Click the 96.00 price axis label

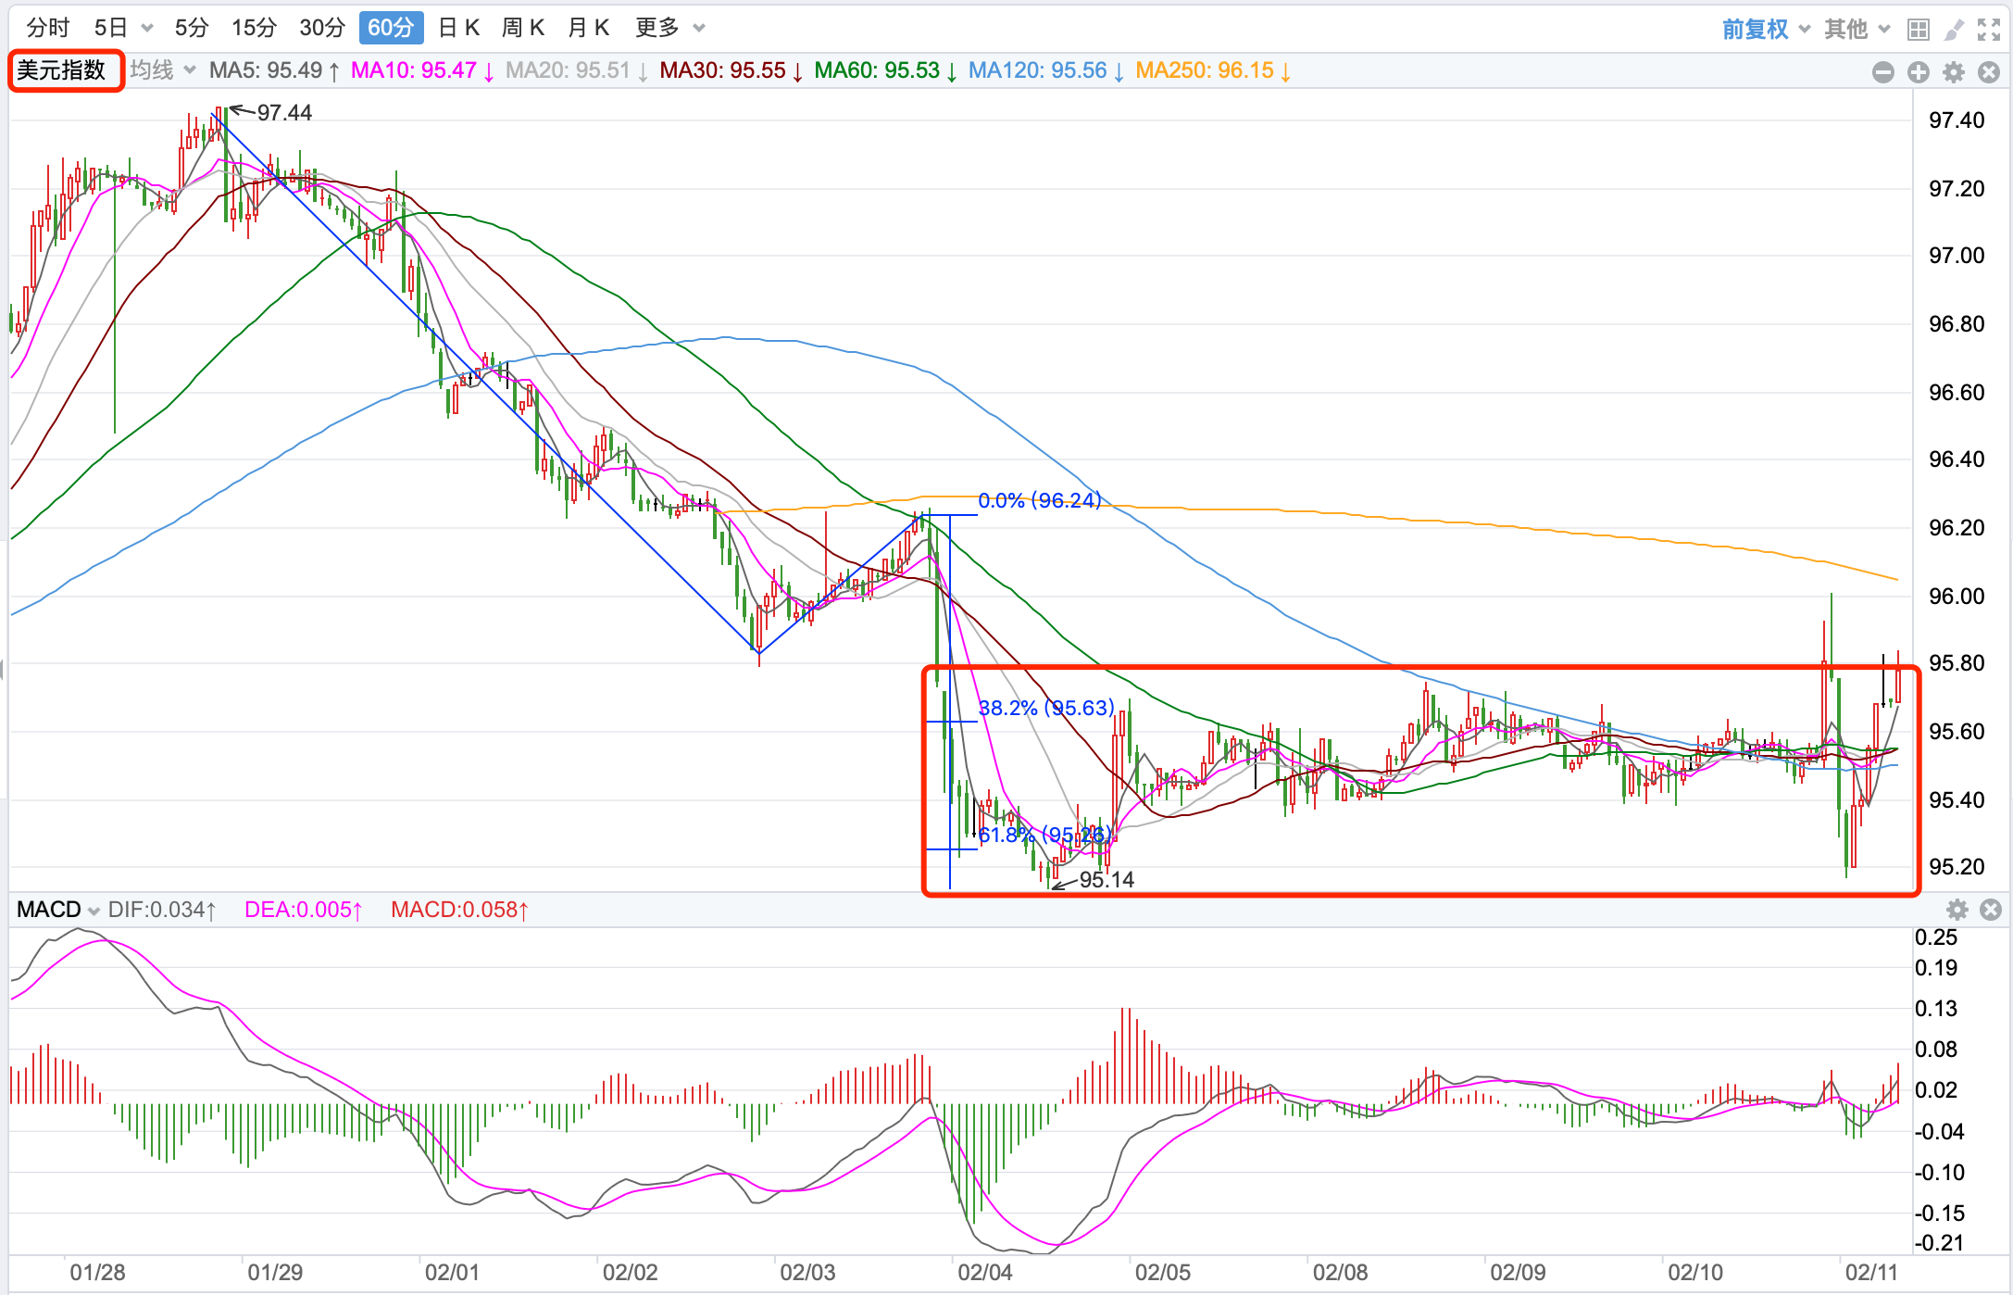pos(1957,596)
